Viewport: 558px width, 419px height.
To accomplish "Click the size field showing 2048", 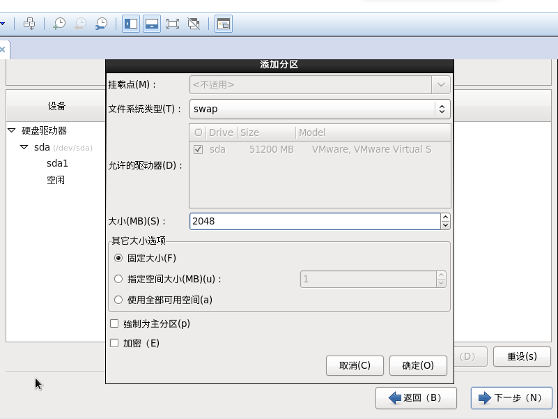I will 315,221.
